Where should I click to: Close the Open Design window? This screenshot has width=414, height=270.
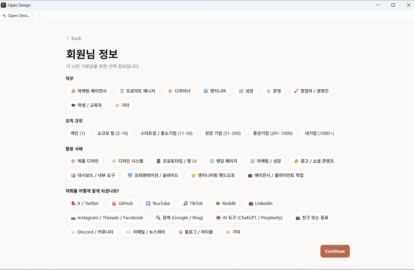408,5
